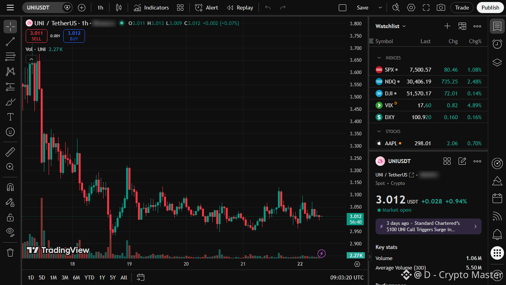Open the patterns drawing tools

click(x=10, y=72)
